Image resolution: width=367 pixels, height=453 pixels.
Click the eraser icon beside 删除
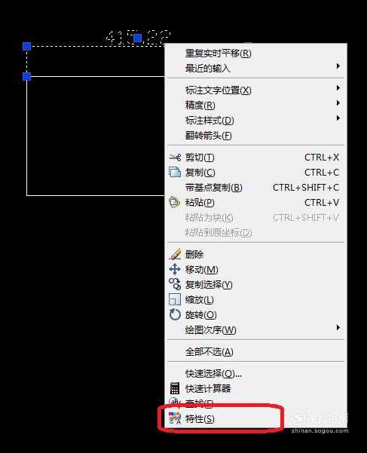175,254
